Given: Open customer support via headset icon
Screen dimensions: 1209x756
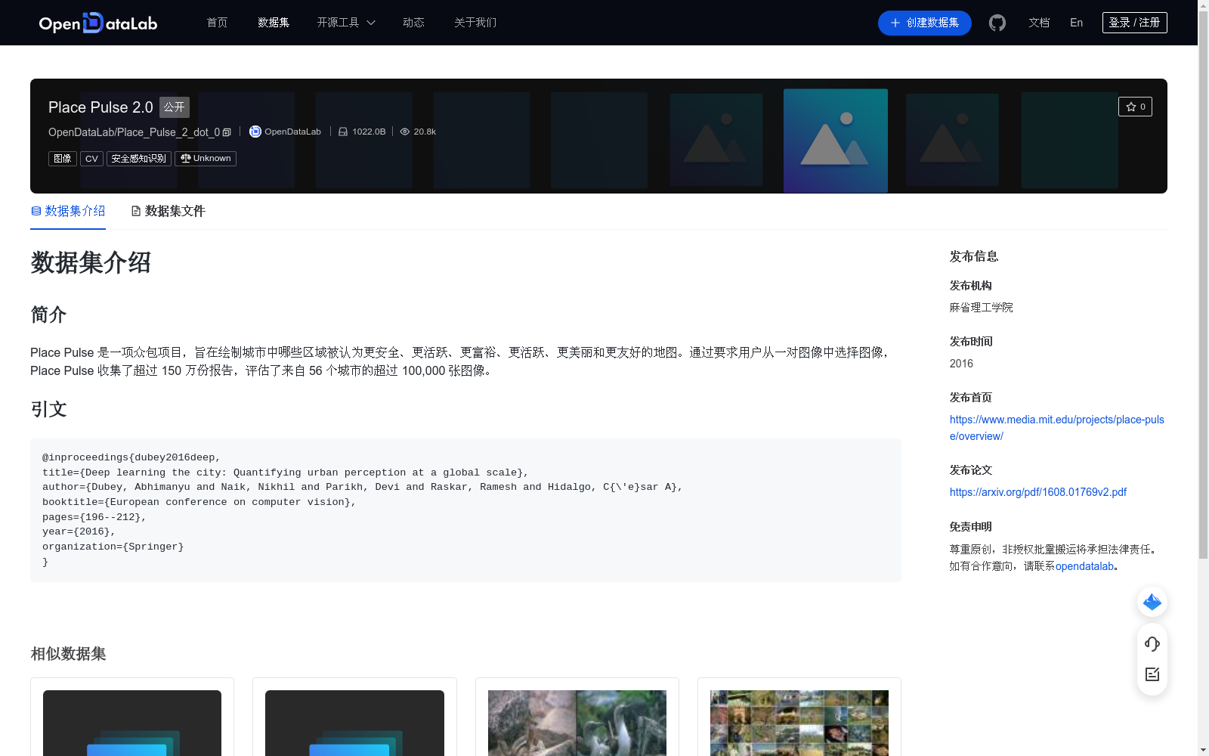Looking at the screenshot, I should click(1152, 644).
